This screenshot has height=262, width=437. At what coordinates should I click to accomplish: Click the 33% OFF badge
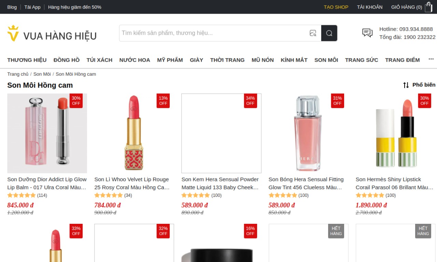pos(76,231)
